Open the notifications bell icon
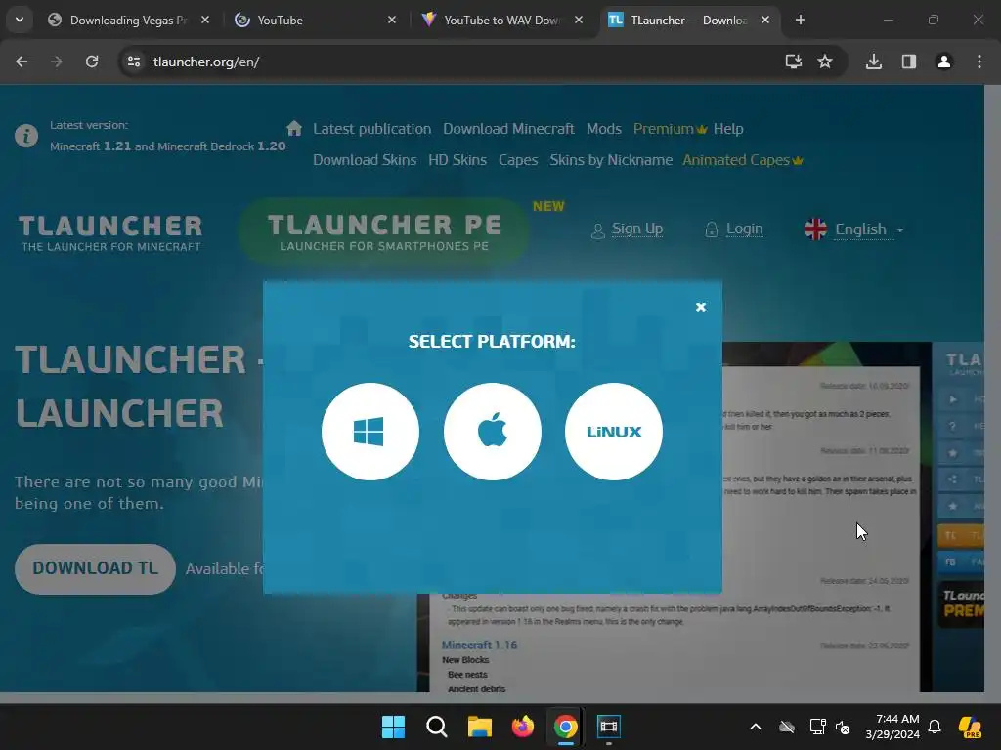 [x=935, y=727]
